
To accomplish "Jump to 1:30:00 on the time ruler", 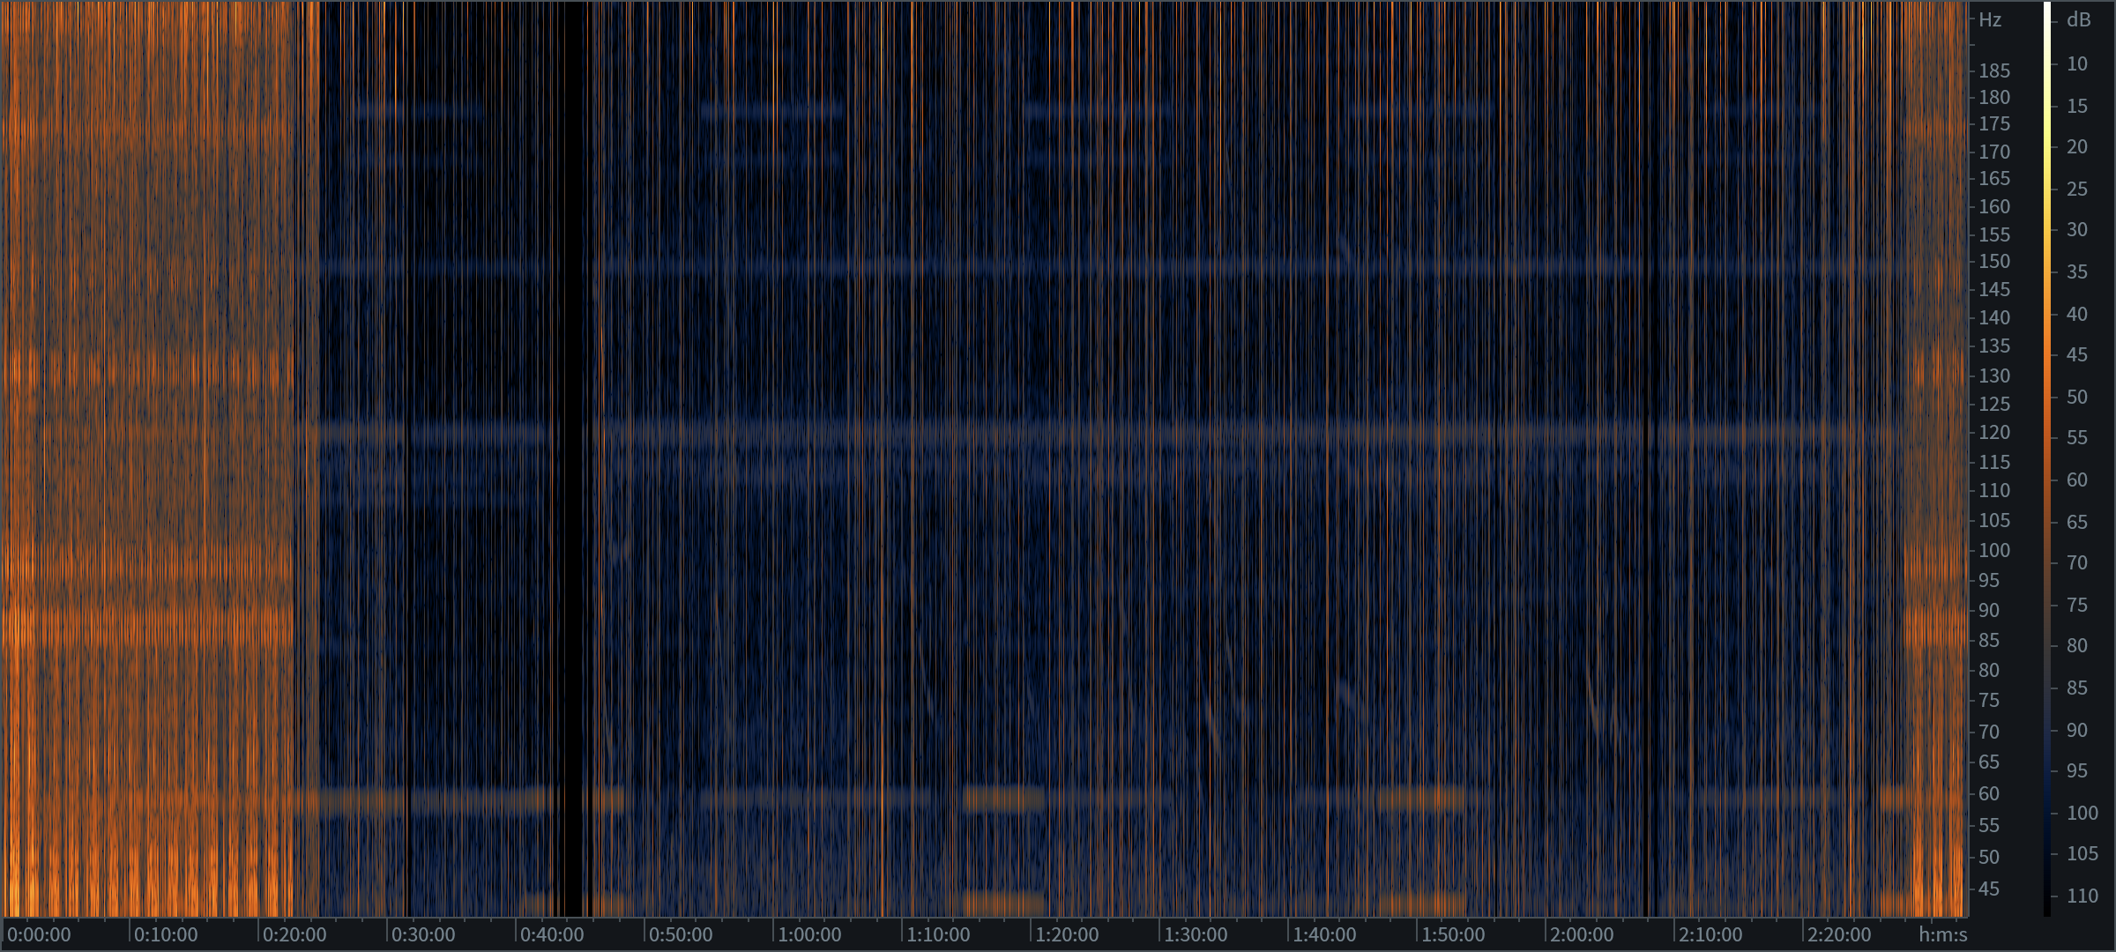I will click(x=1195, y=934).
